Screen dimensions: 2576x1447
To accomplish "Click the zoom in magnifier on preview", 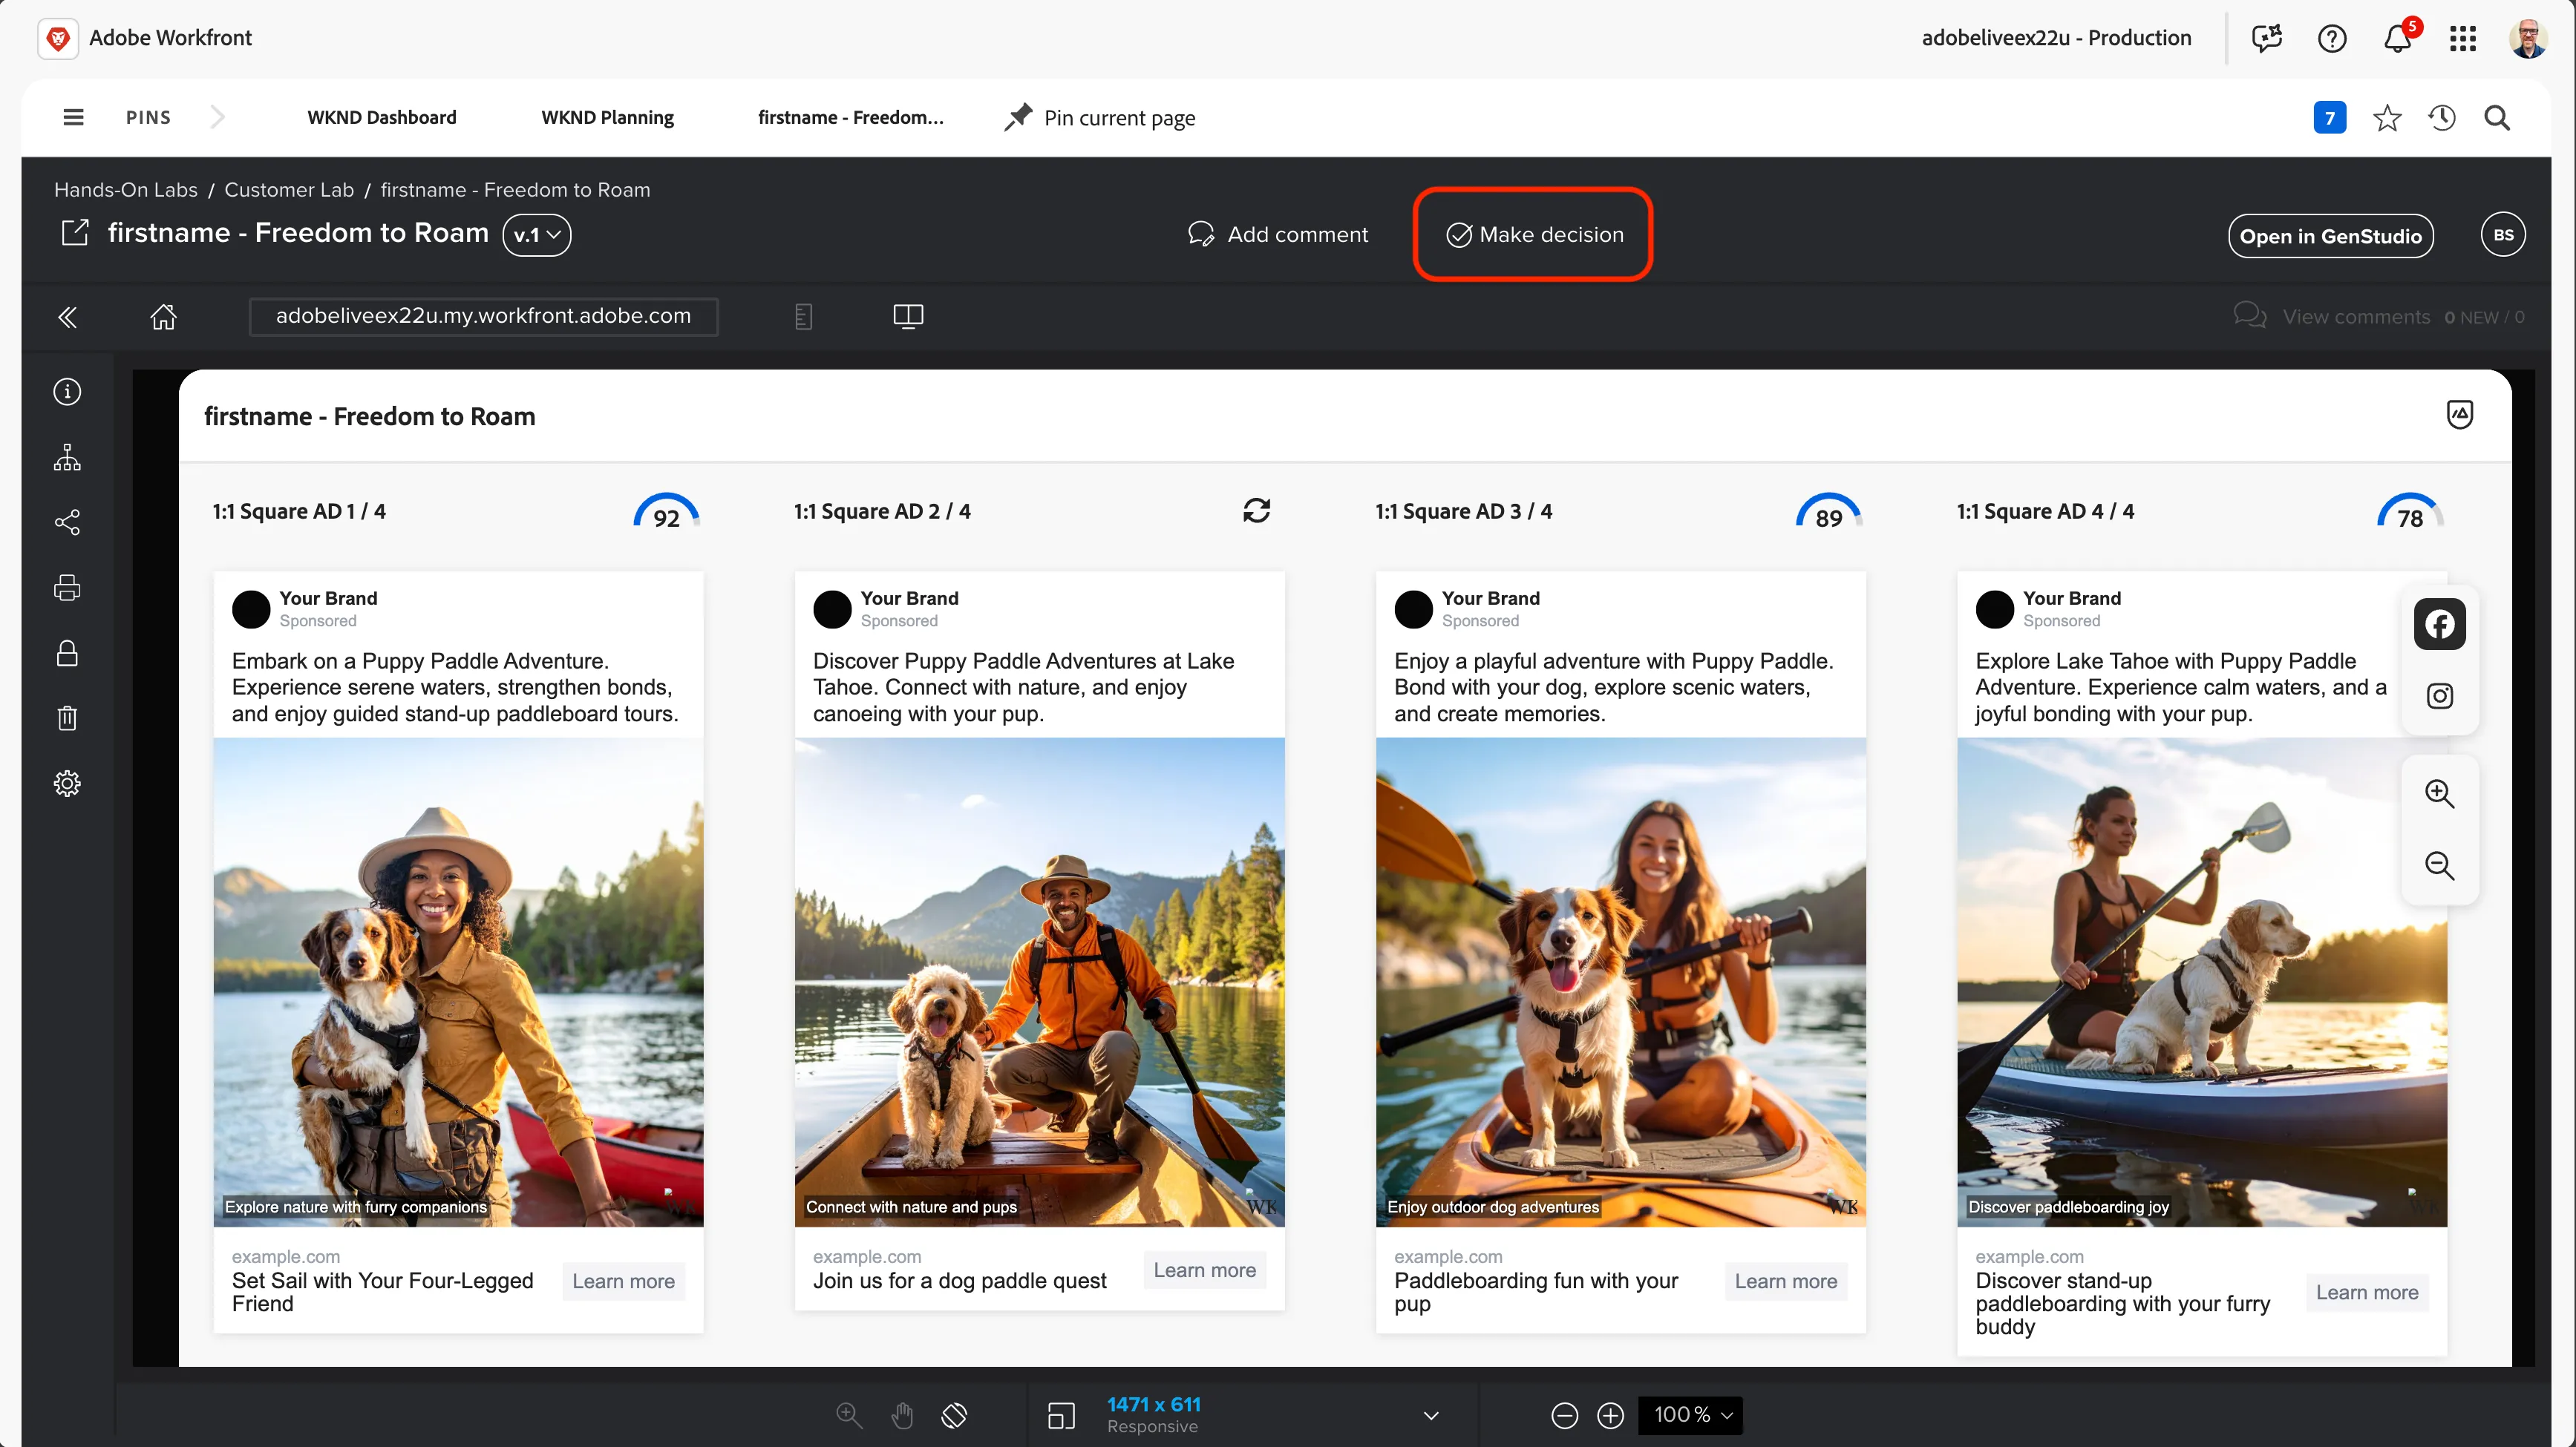I will pos(2439,793).
